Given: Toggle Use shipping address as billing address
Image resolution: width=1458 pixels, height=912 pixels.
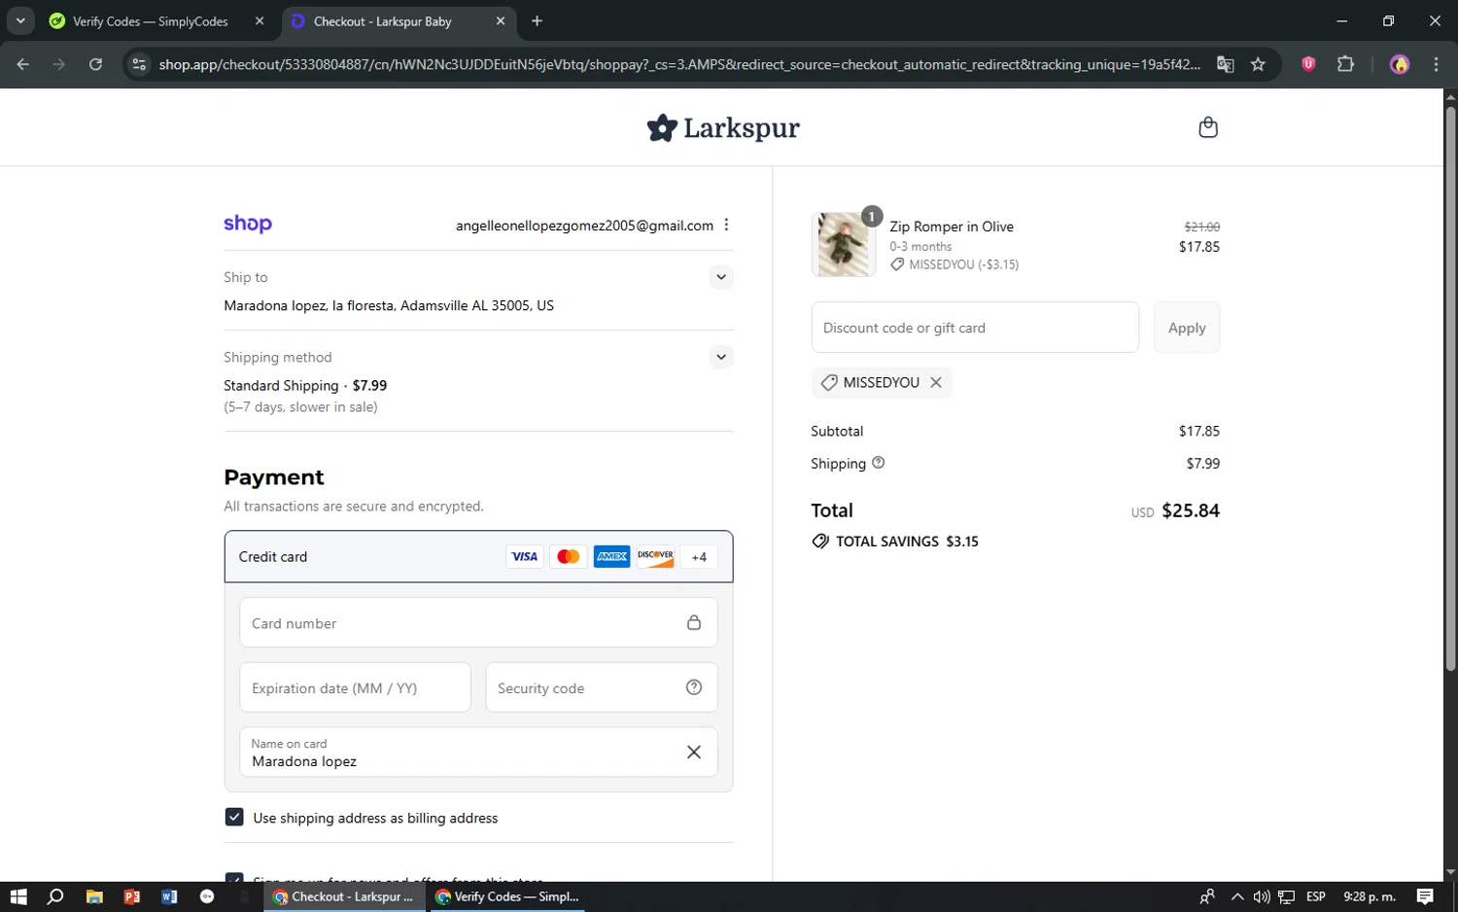Looking at the screenshot, I should [234, 817].
